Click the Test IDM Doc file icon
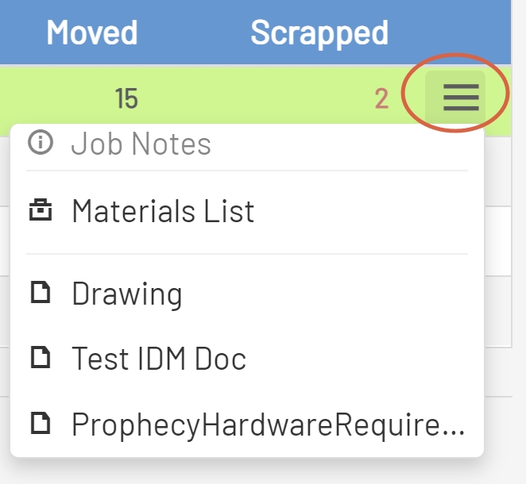Screen dimensions: 526x484 coord(40,359)
